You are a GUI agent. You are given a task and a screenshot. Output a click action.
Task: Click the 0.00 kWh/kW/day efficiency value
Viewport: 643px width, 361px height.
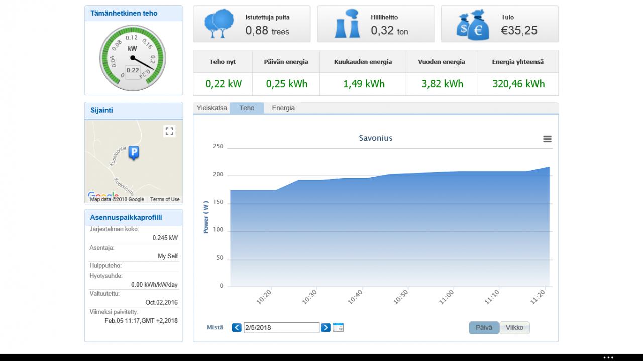154,285
